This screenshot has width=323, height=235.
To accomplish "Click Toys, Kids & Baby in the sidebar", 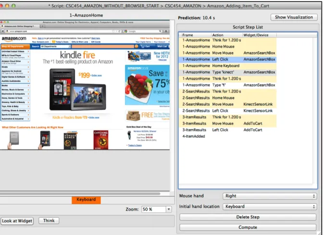I will (x=15, y=106).
